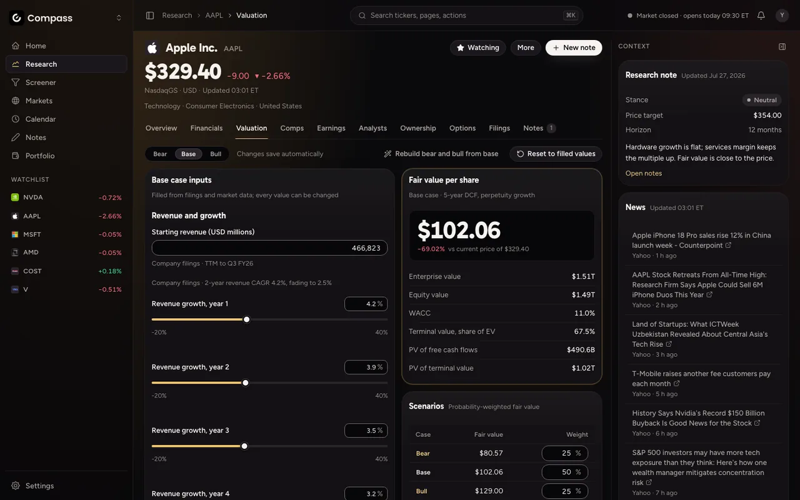Focus the search tickers box

pos(466,15)
